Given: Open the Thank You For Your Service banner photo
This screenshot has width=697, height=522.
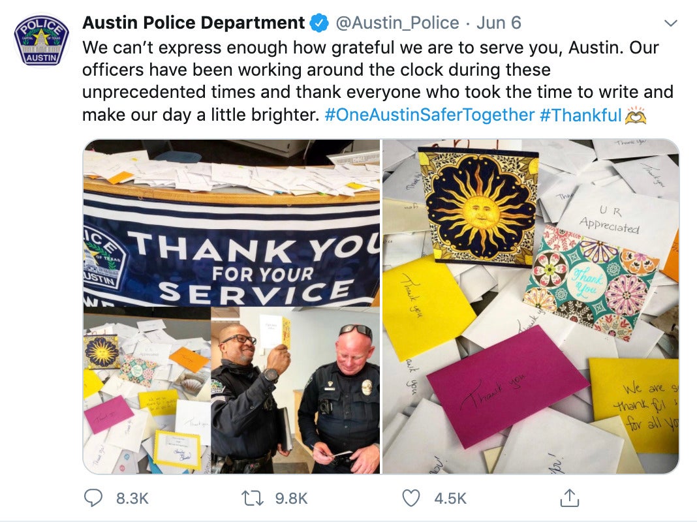Looking at the screenshot, I should pyautogui.click(x=232, y=223).
